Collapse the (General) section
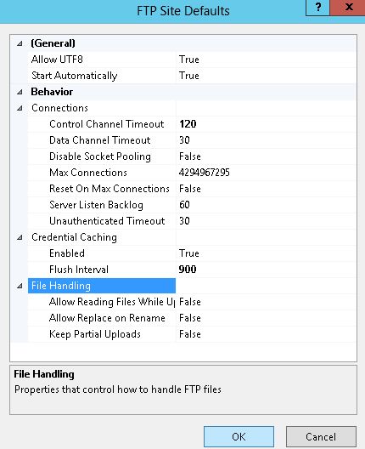 tap(20, 43)
